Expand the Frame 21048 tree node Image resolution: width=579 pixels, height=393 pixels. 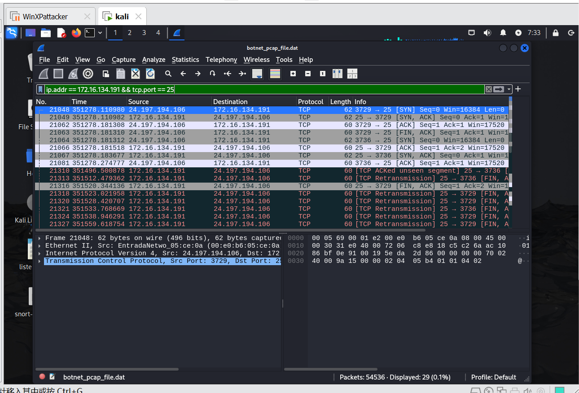tap(40, 238)
